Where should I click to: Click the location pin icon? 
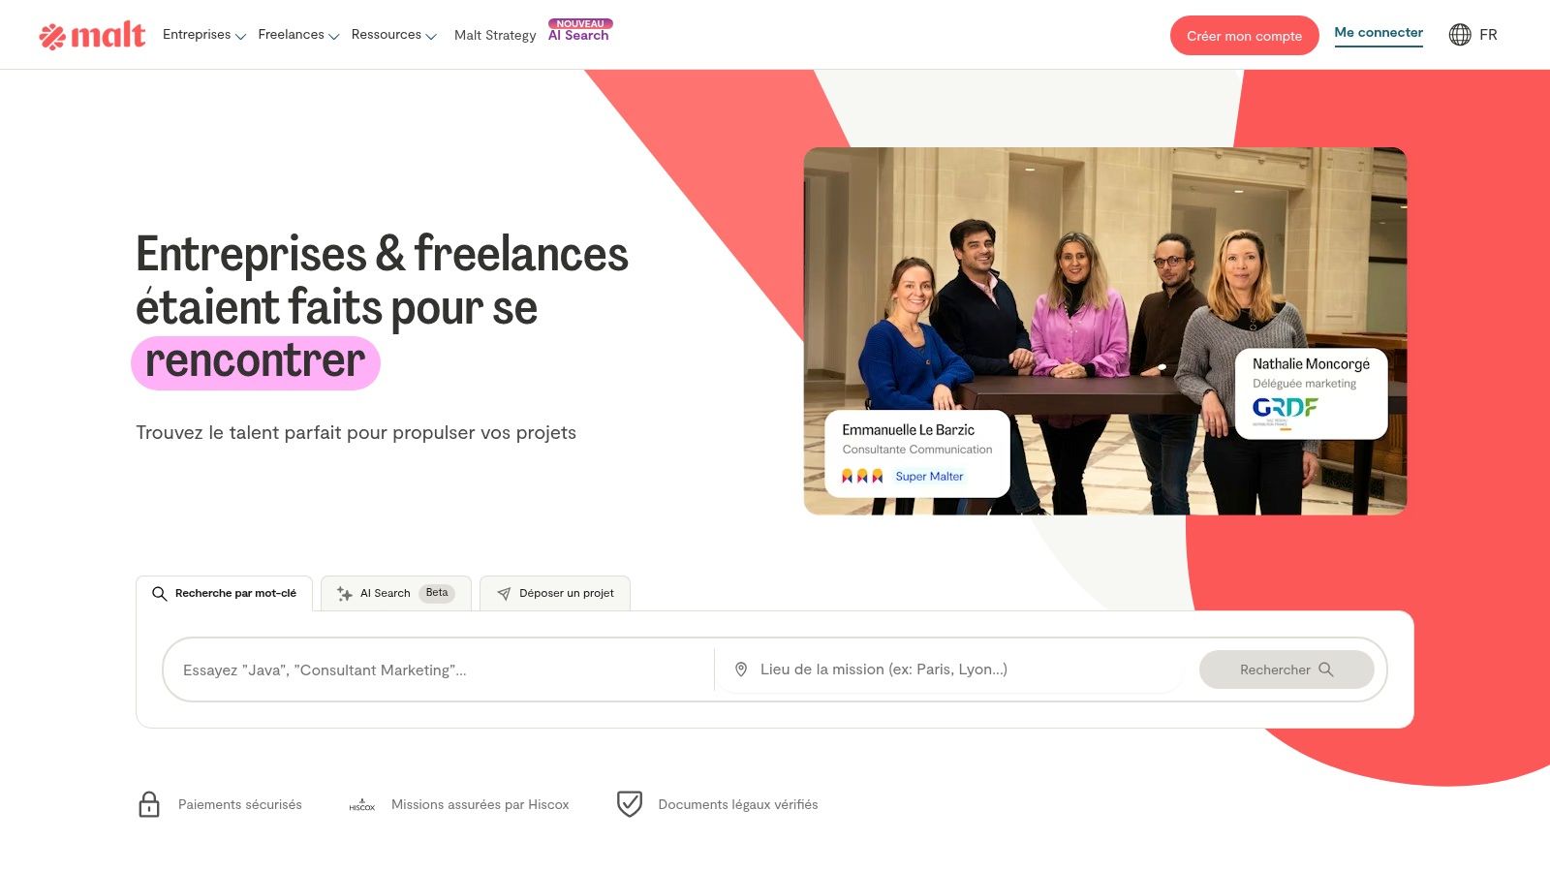click(x=741, y=670)
